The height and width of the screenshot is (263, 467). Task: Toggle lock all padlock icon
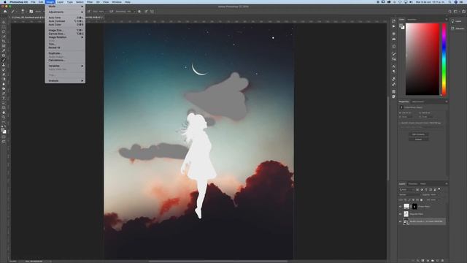(421, 199)
